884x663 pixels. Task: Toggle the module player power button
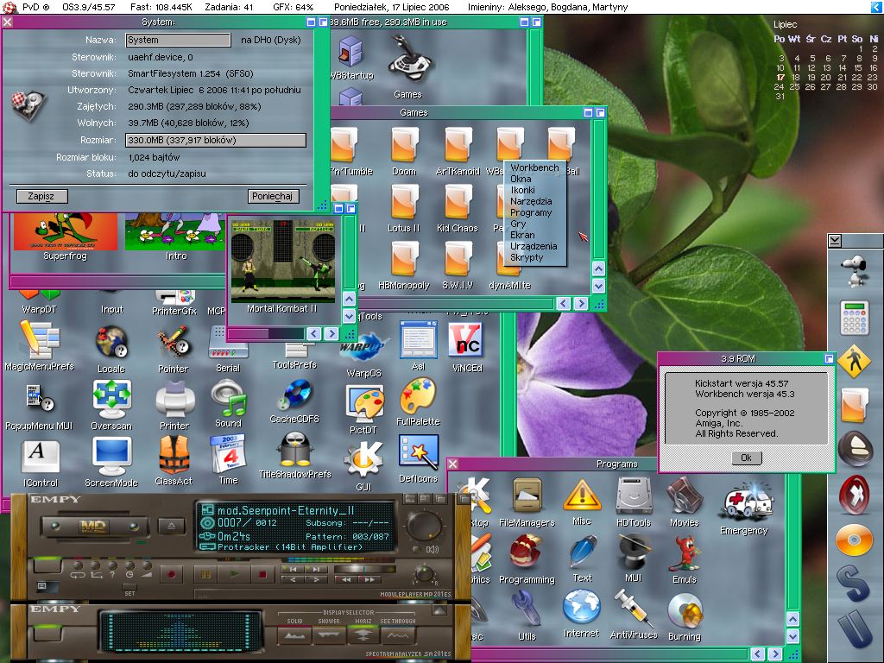(47, 565)
